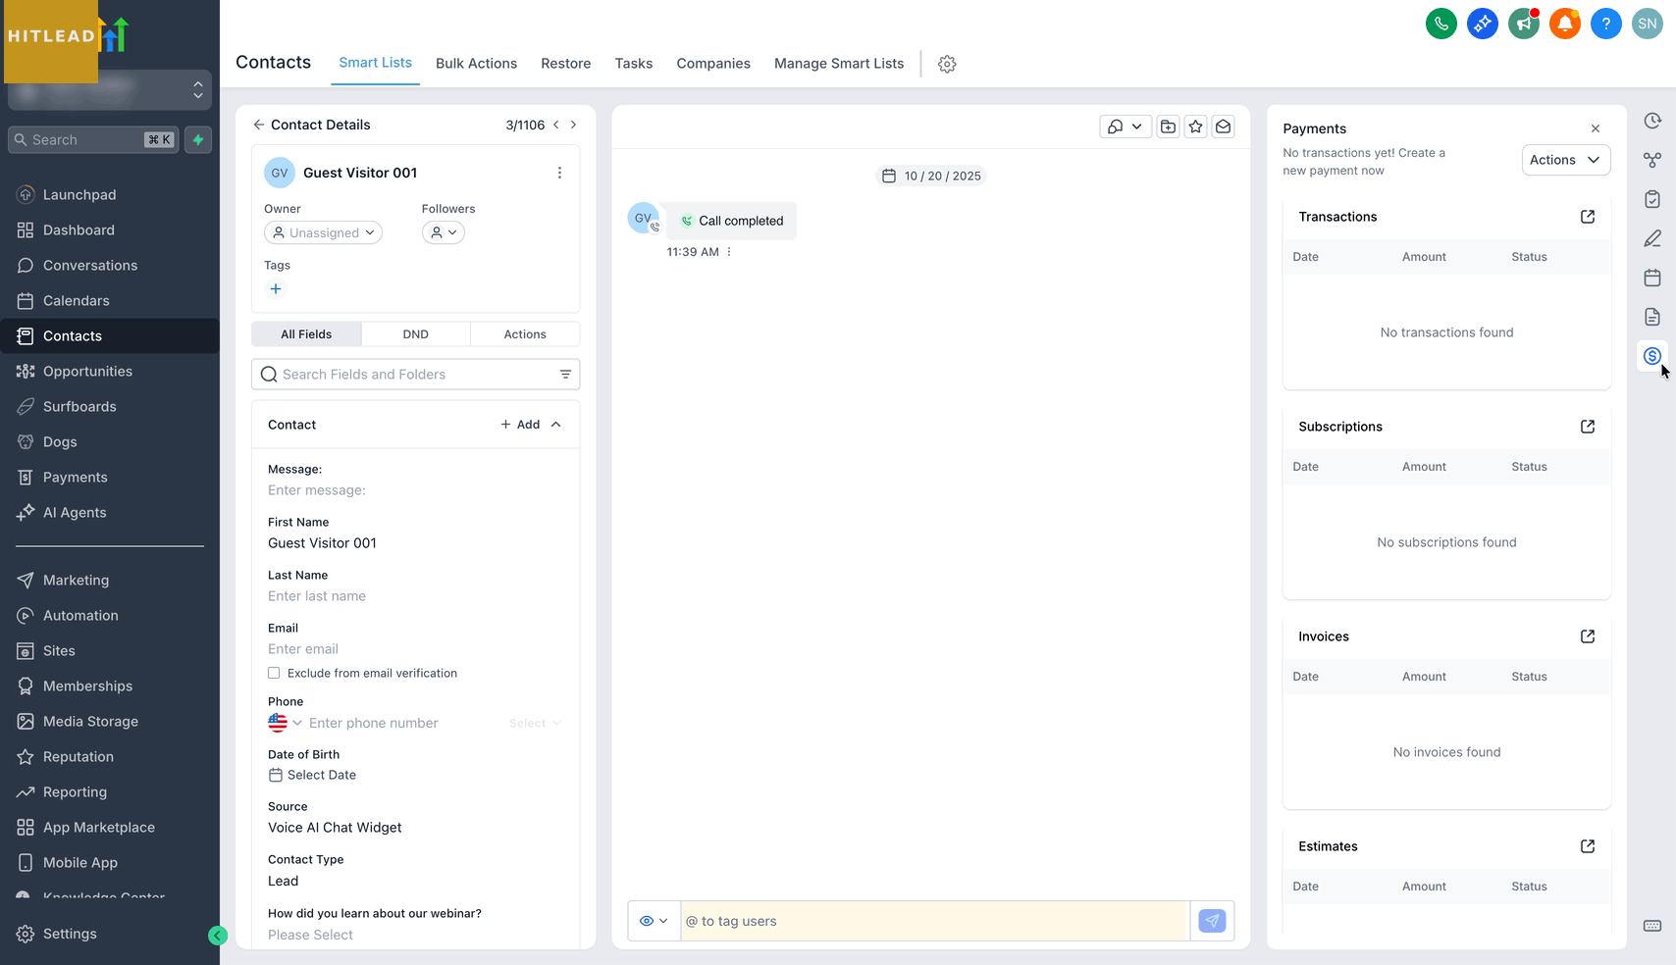The image size is (1676, 965).
Task: Click Add in Contact section
Action: pos(520,425)
